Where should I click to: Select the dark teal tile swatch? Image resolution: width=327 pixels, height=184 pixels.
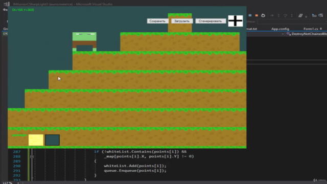[52, 140]
